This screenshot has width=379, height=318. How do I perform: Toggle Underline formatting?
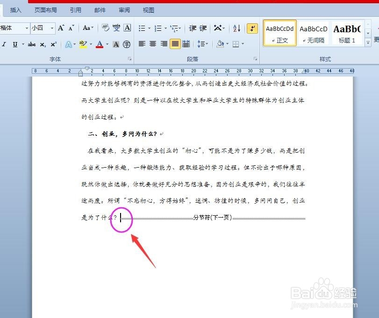click(15, 44)
